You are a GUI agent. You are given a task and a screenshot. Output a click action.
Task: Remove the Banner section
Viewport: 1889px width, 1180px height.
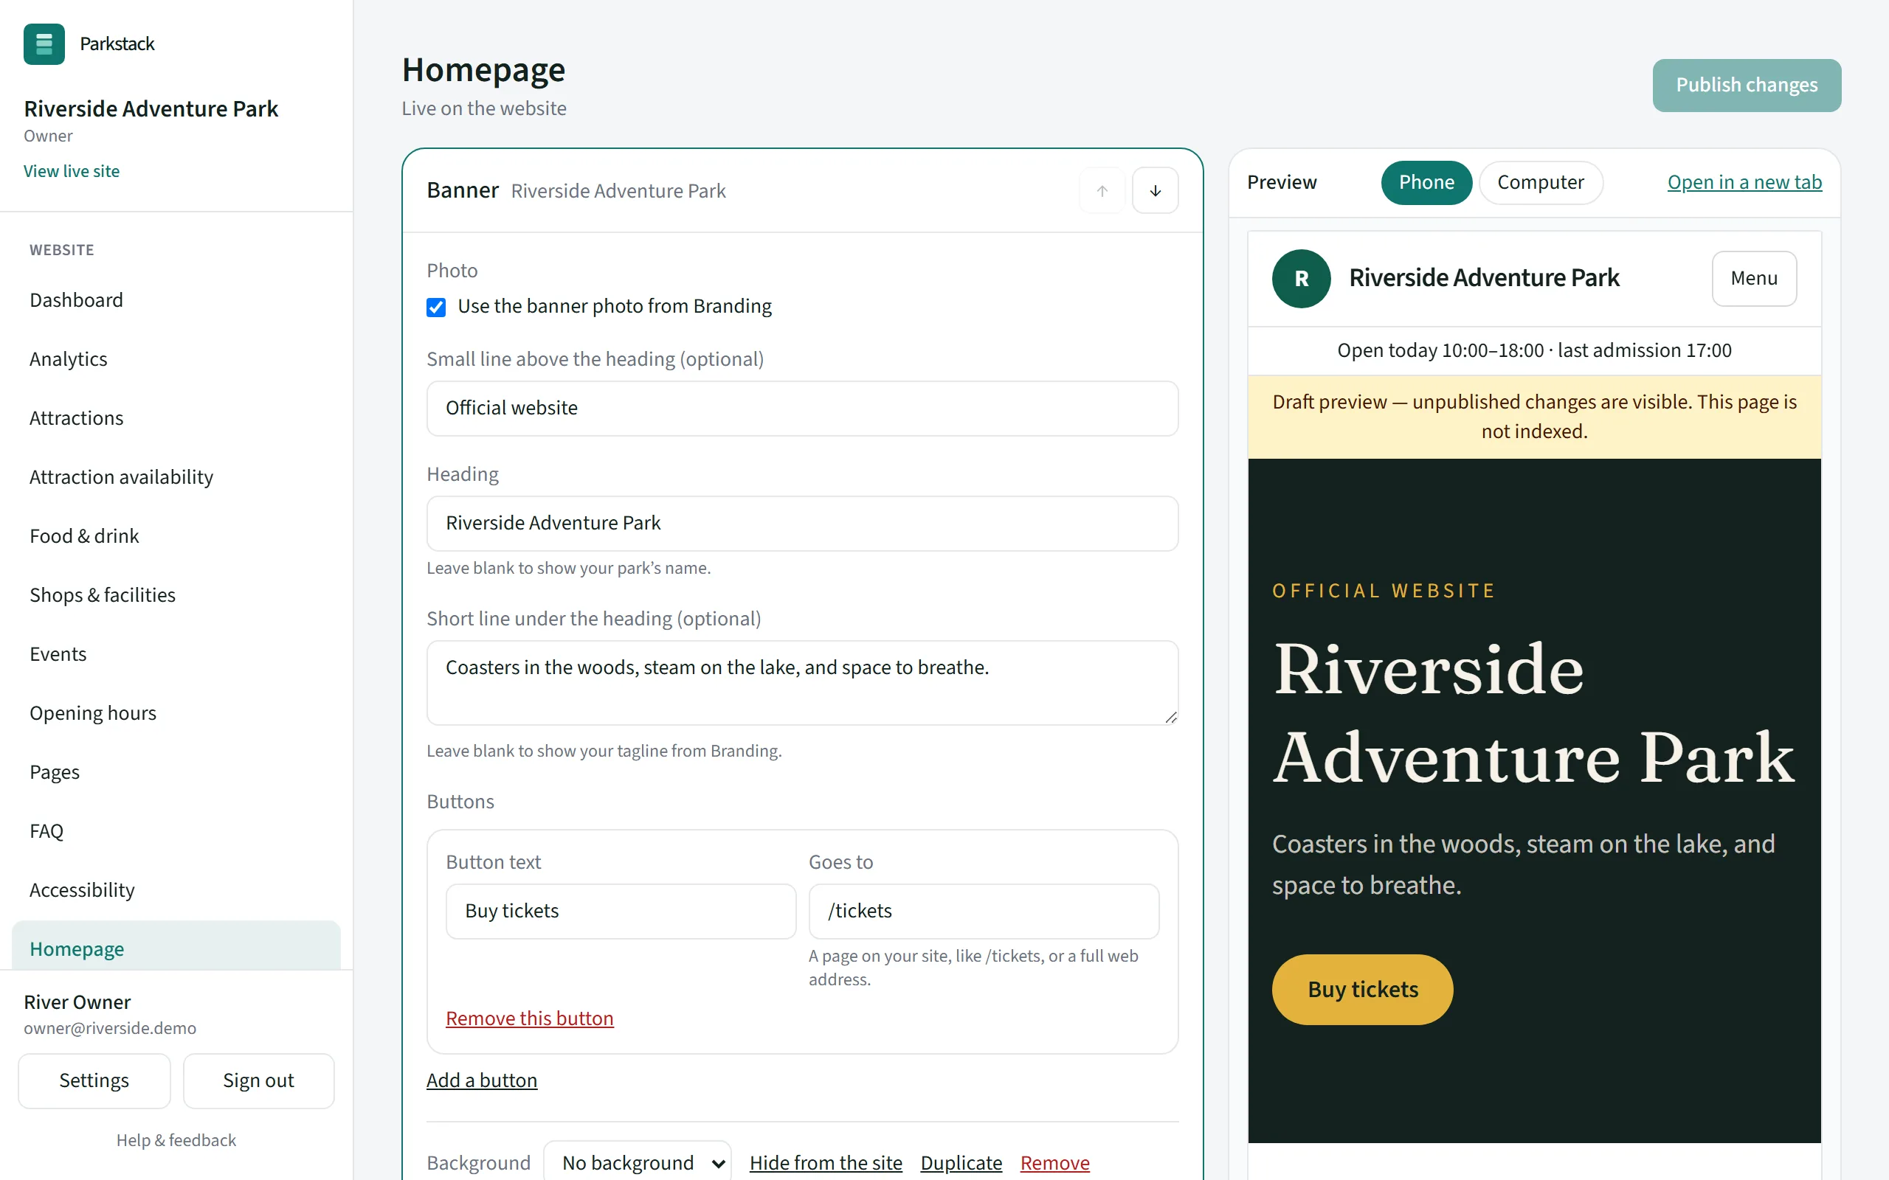pos(1054,1163)
